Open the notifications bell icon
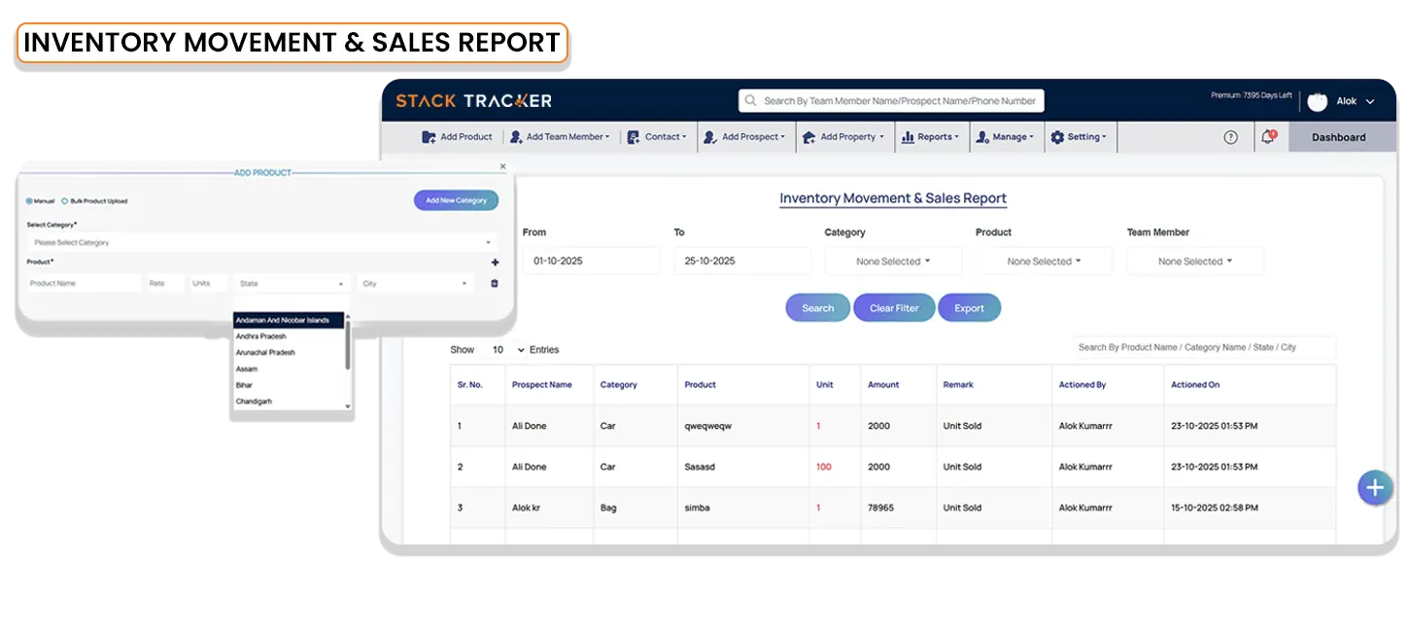This screenshot has width=1409, height=632. coord(1267,137)
